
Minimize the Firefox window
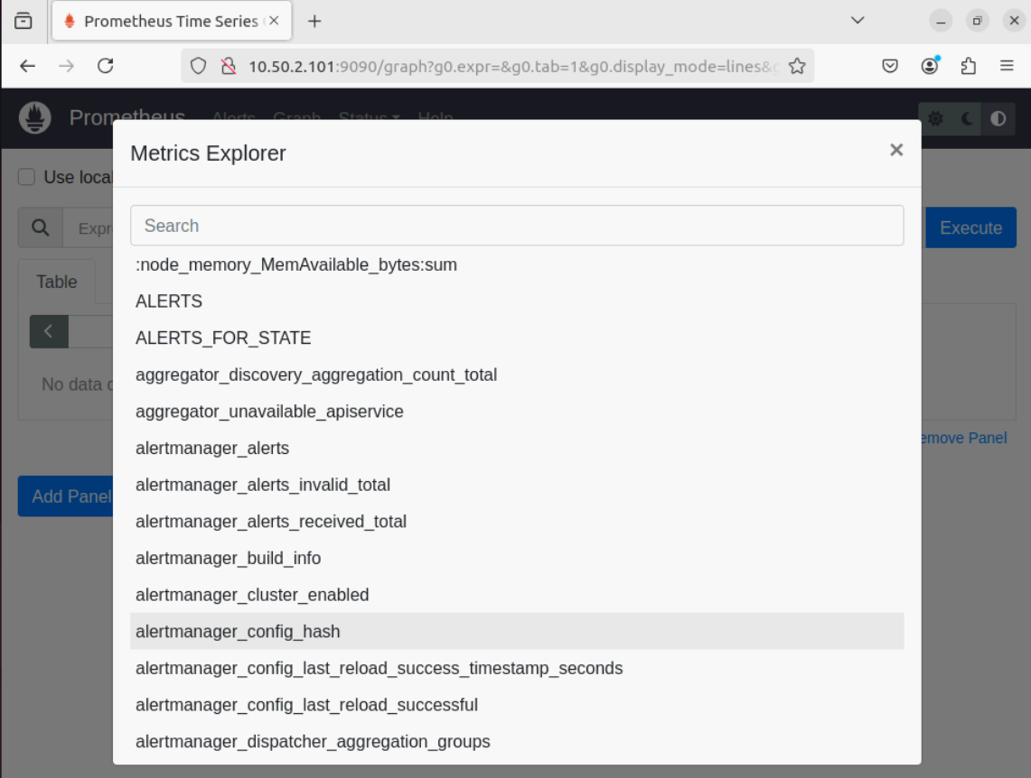(x=941, y=21)
